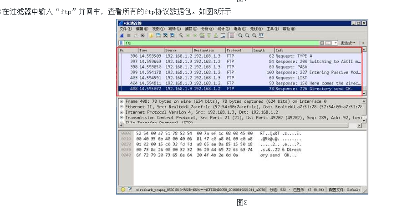Restart the current capture
Image resolution: width=412 pixels, height=210 pixels.
coord(136,35)
